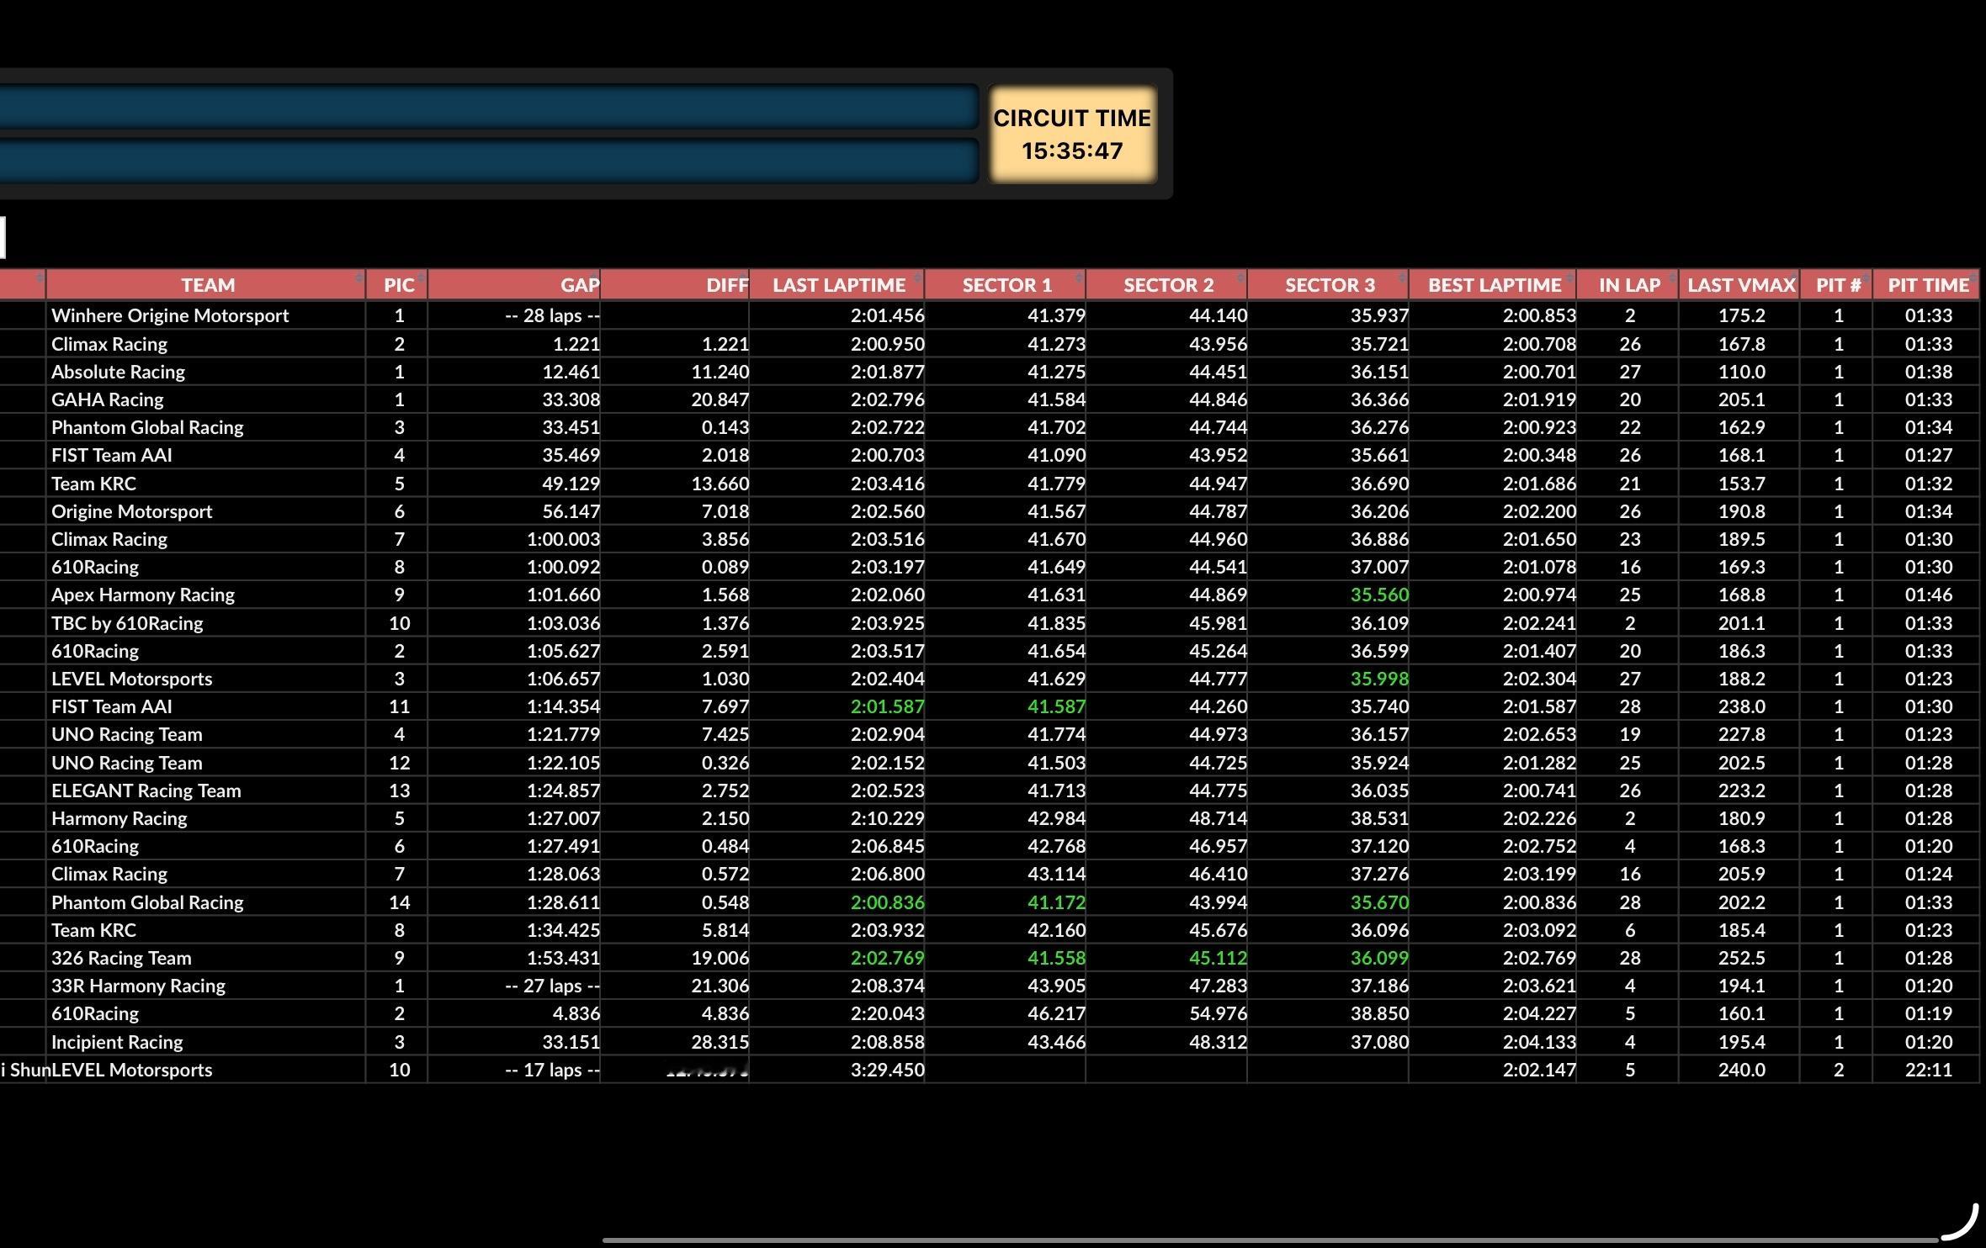This screenshot has height=1248, width=1986.
Task: Click the sort arrows on PIC column
Action: click(421, 278)
